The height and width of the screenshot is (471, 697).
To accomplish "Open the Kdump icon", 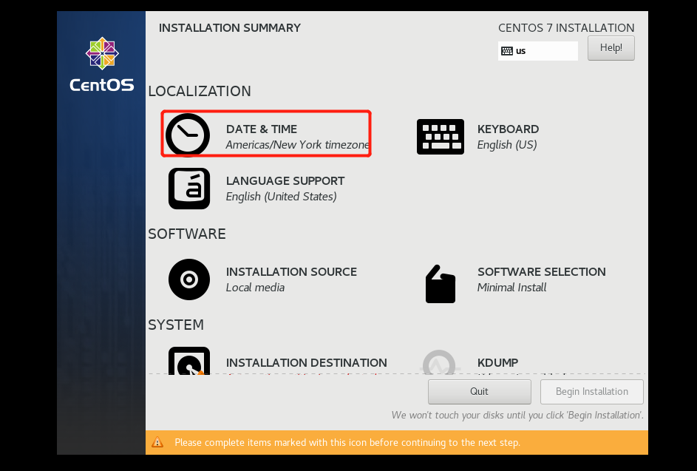I will click(x=439, y=362).
